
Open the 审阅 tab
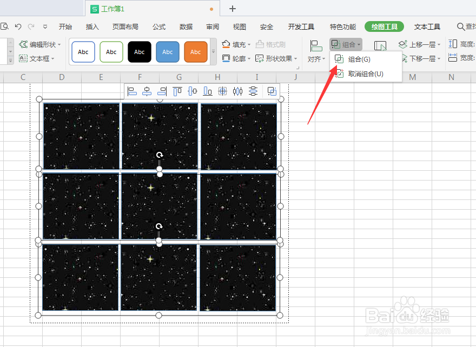coord(213,26)
